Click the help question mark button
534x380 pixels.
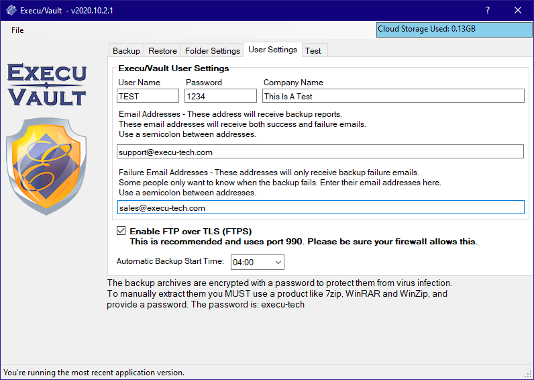488,10
